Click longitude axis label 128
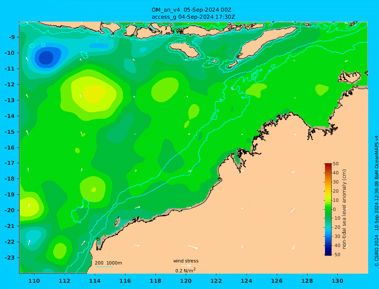Screen dimensions: 379x289 point(307,281)
